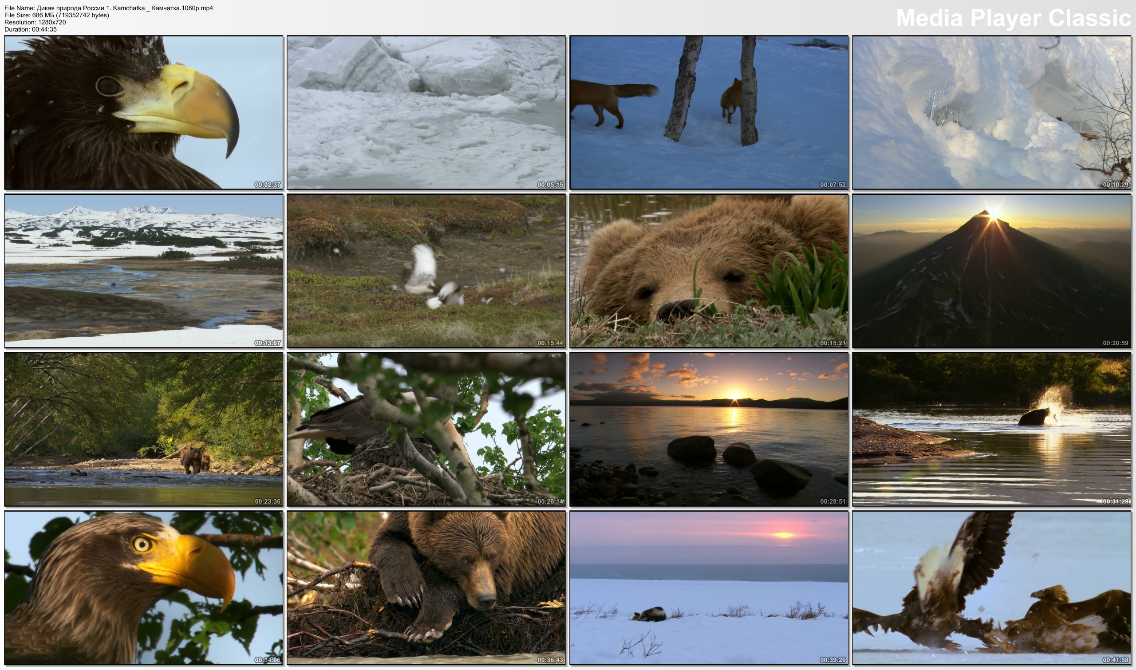Open the fighting eagles thumbnail at 00:41:58
The width and height of the screenshot is (1136, 670).
991,587
